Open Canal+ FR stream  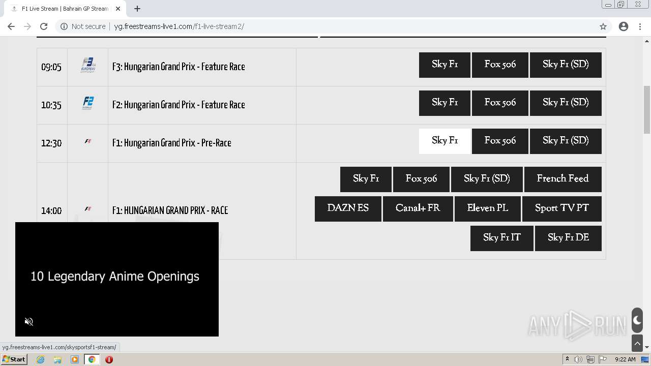coord(418,208)
